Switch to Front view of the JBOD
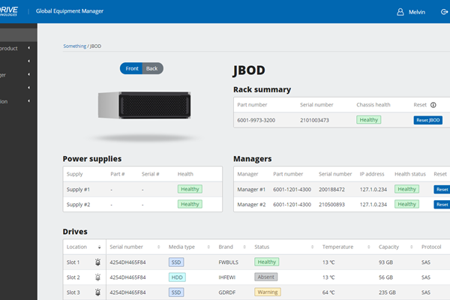450x300 pixels. [131, 68]
